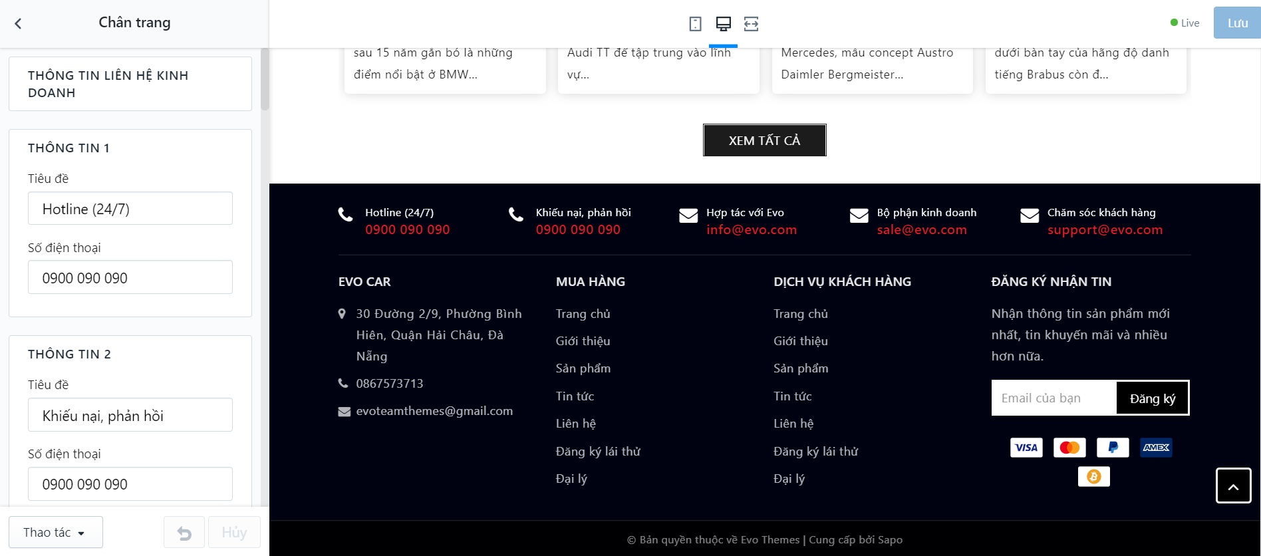Viewport: 1261px width, 556px height.
Task: Click the address text 30 Đường 2/9
Action: [439, 335]
